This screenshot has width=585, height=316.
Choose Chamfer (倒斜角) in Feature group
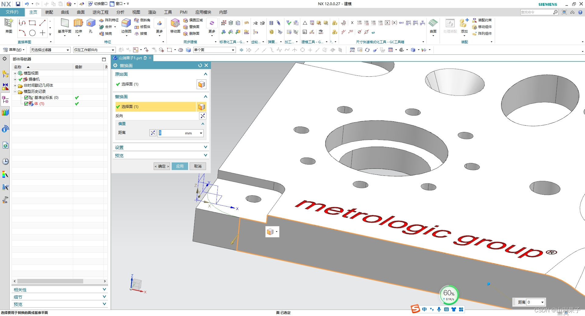142,20
